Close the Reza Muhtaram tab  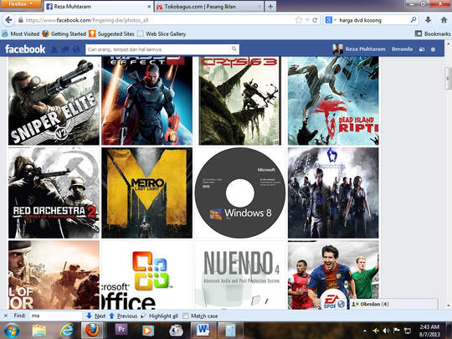149,7
